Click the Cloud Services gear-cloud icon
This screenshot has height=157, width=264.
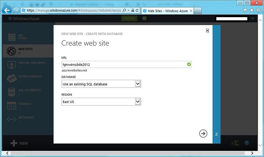point(12,78)
